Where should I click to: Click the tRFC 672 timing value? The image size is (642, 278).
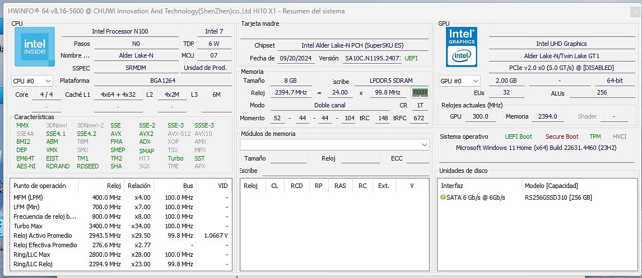pos(419,118)
